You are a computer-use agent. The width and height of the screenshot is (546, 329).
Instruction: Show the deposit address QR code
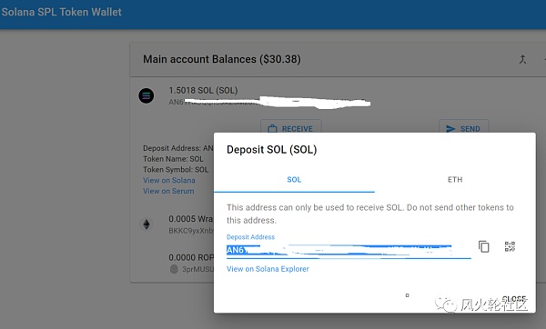coord(510,246)
